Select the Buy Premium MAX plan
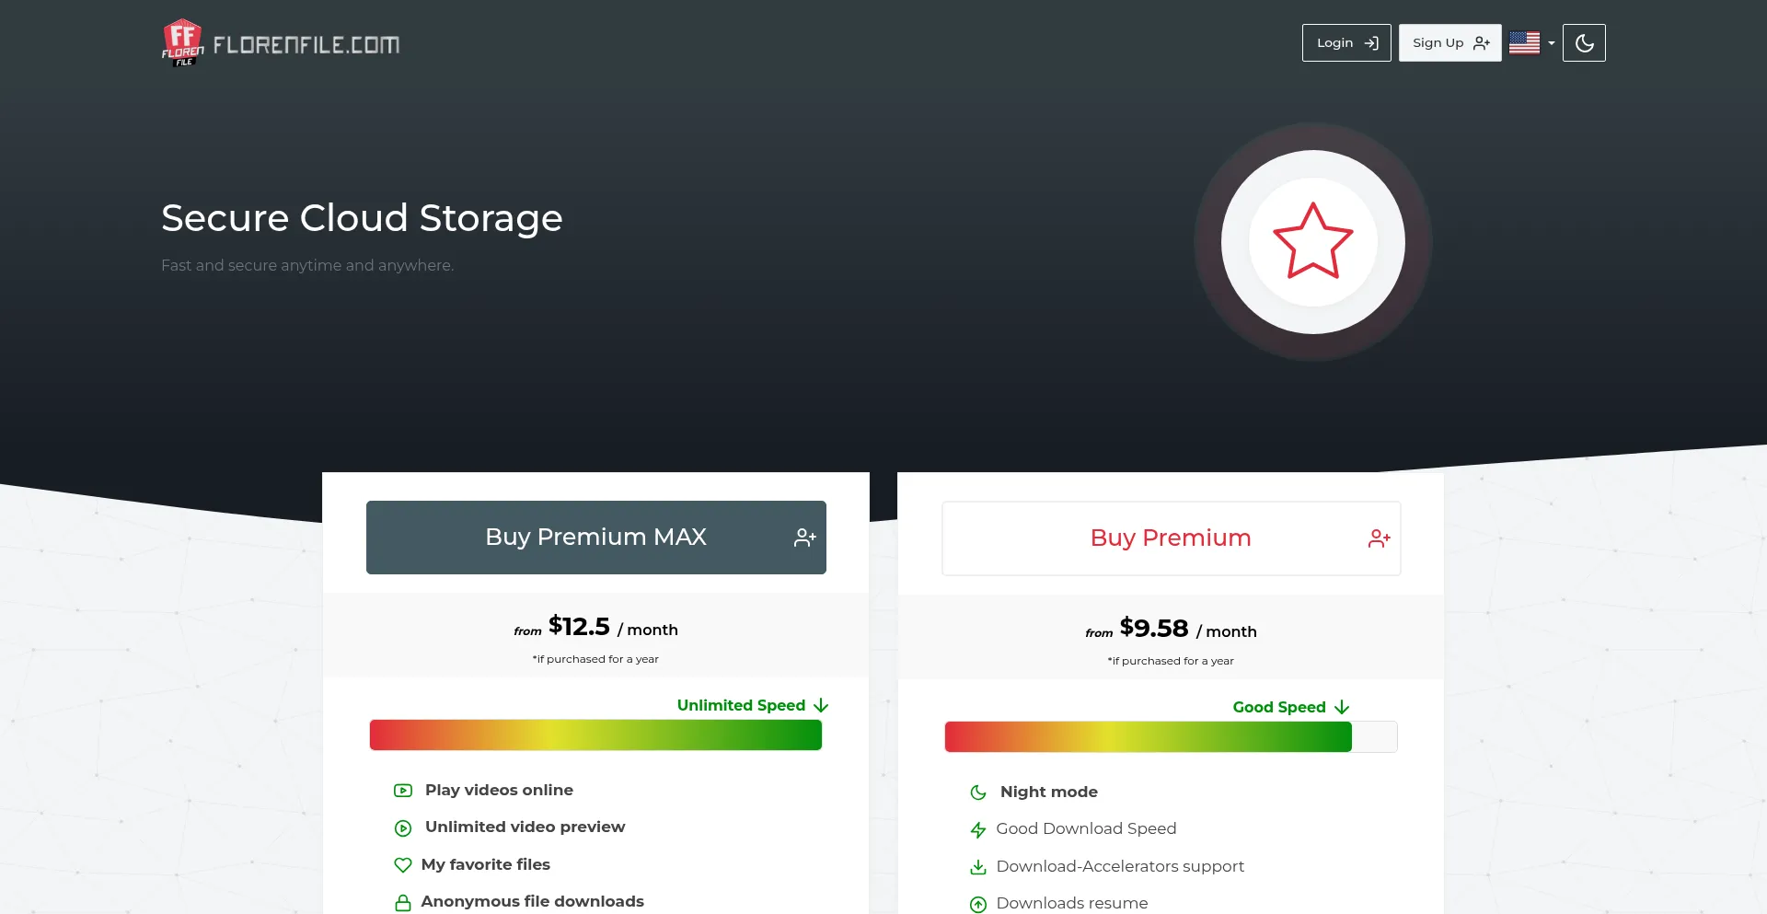 pyautogui.click(x=595, y=538)
